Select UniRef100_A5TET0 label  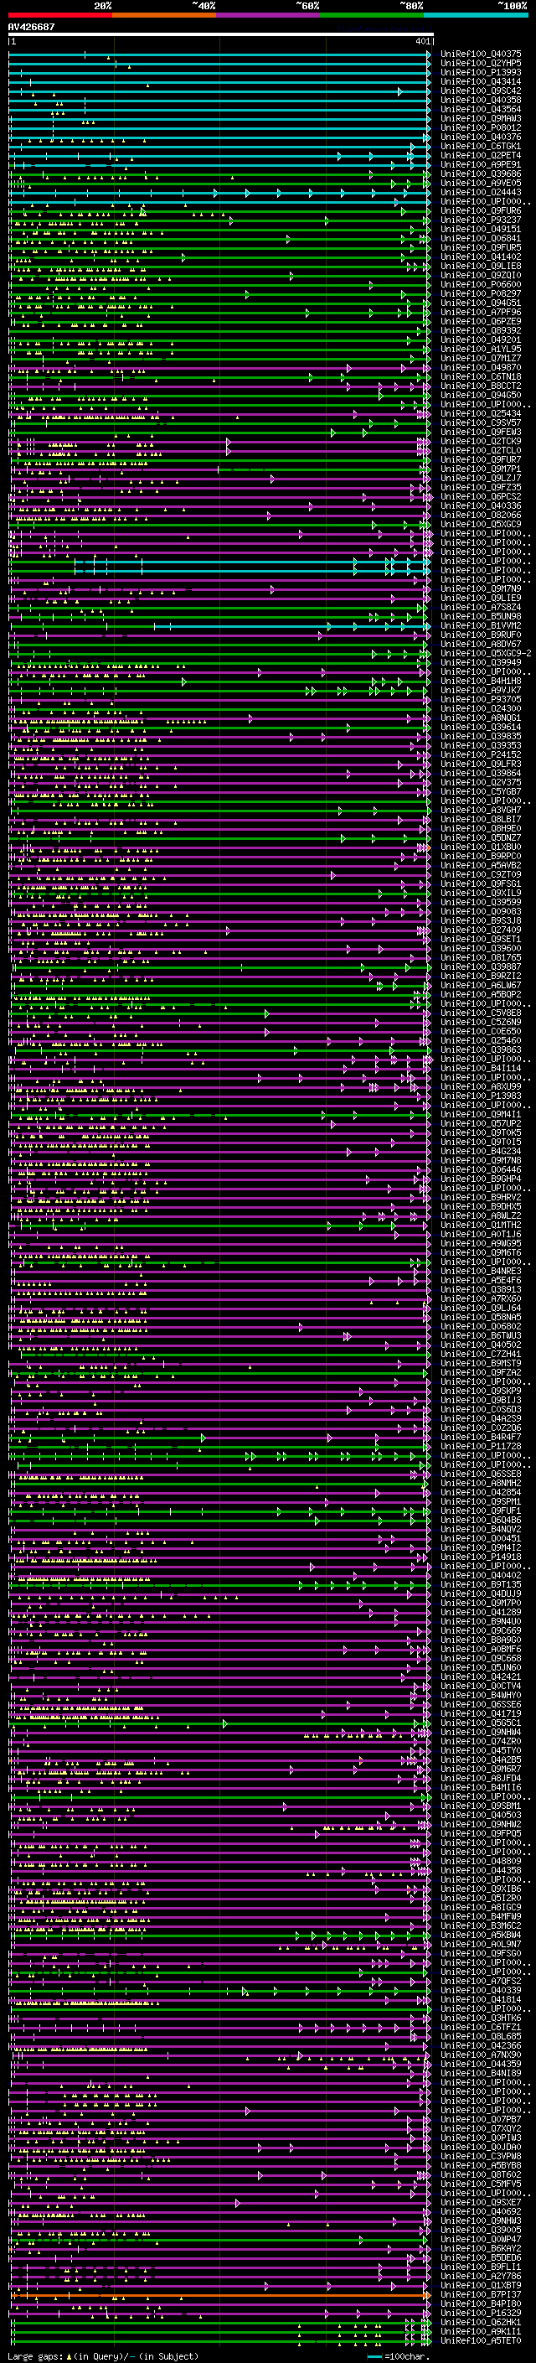tap(481, 2340)
